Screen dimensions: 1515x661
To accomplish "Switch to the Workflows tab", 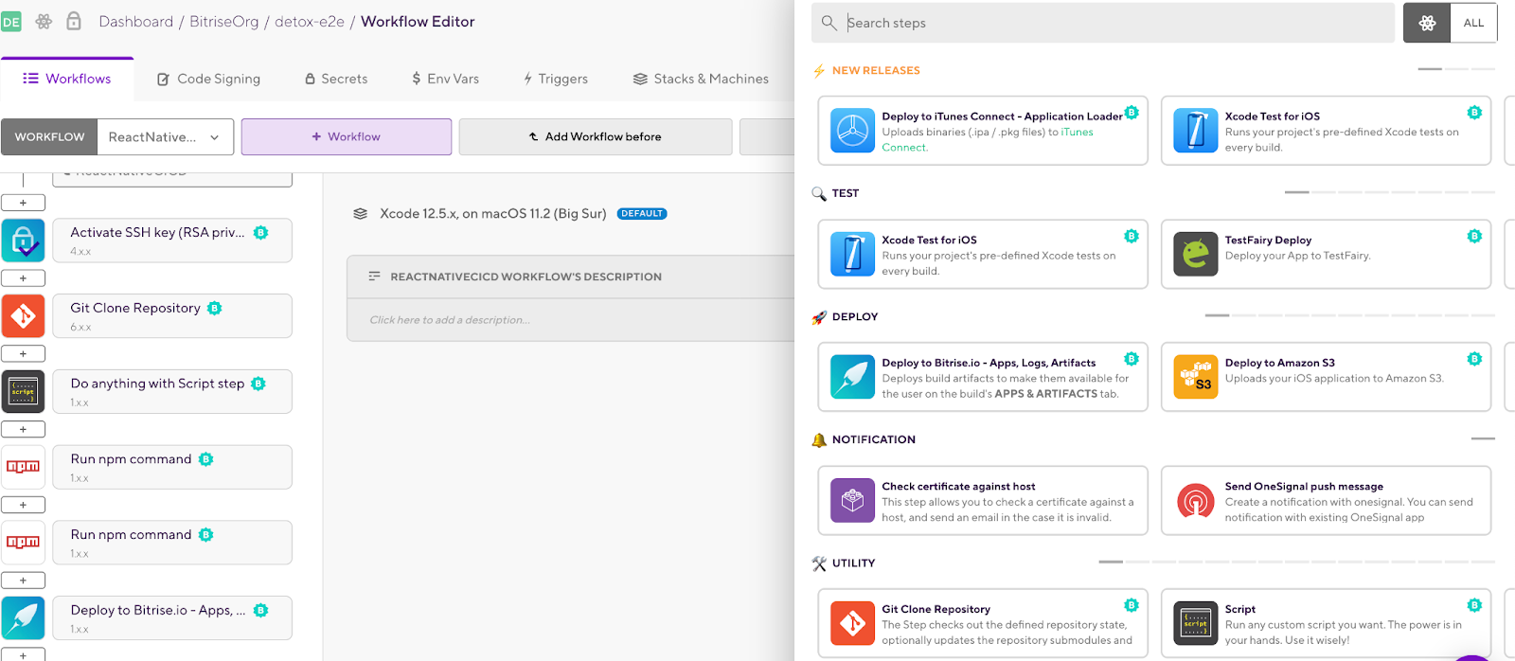I will click(x=67, y=79).
